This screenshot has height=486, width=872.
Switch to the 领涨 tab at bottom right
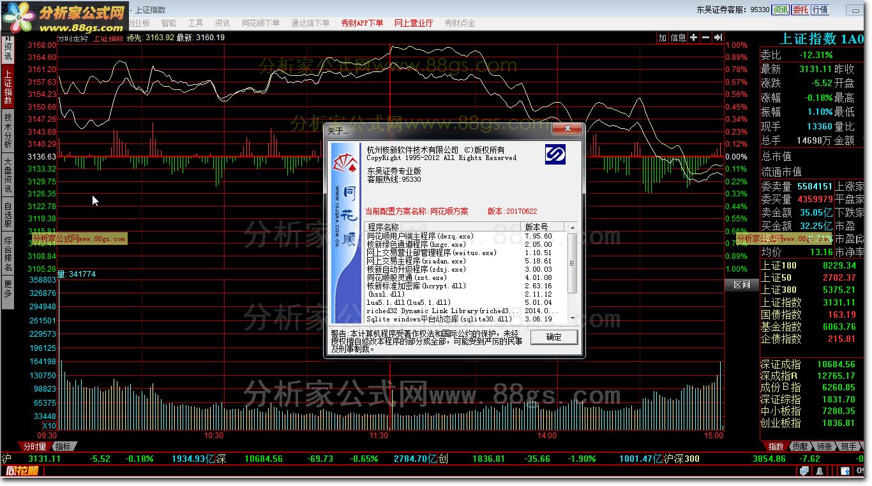pyautogui.click(x=824, y=446)
